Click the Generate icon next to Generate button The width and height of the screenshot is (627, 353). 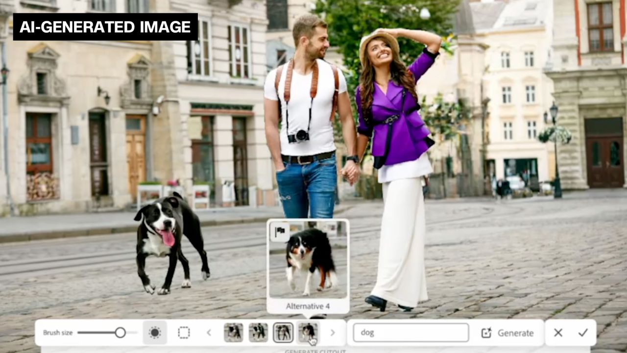pyautogui.click(x=486, y=332)
